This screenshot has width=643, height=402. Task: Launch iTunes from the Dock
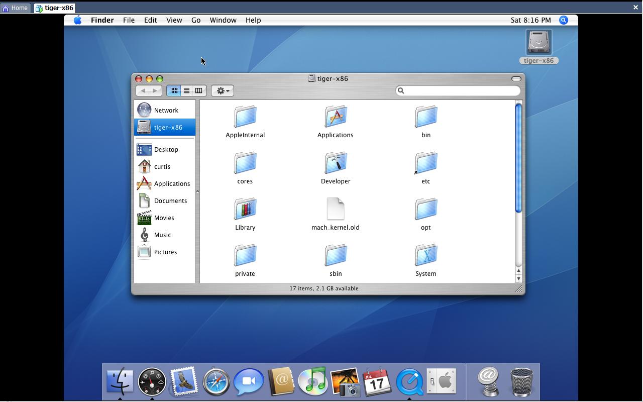[313, 382]
